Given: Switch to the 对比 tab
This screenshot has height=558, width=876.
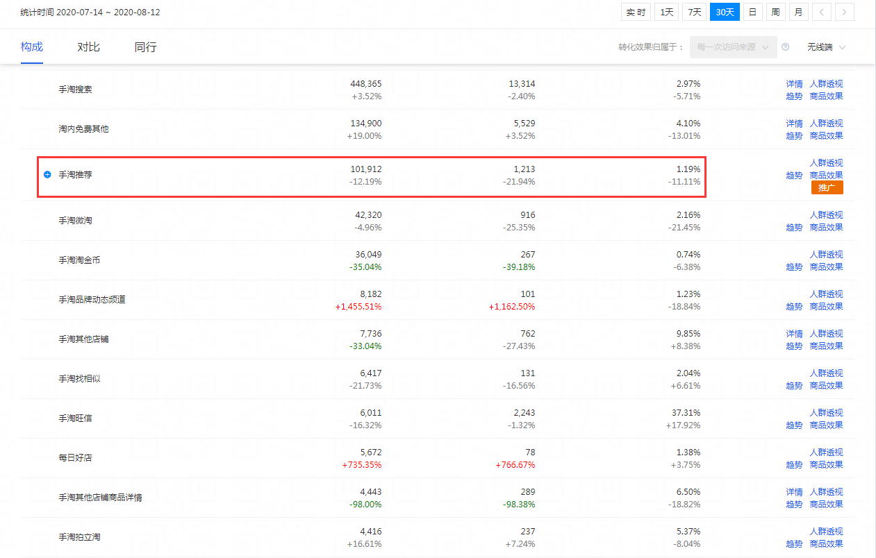Looking at the screenshot, I should click(x=89, y=47).
